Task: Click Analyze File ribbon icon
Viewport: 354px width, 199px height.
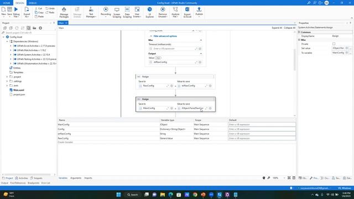Action: click(x=175, y=12)
